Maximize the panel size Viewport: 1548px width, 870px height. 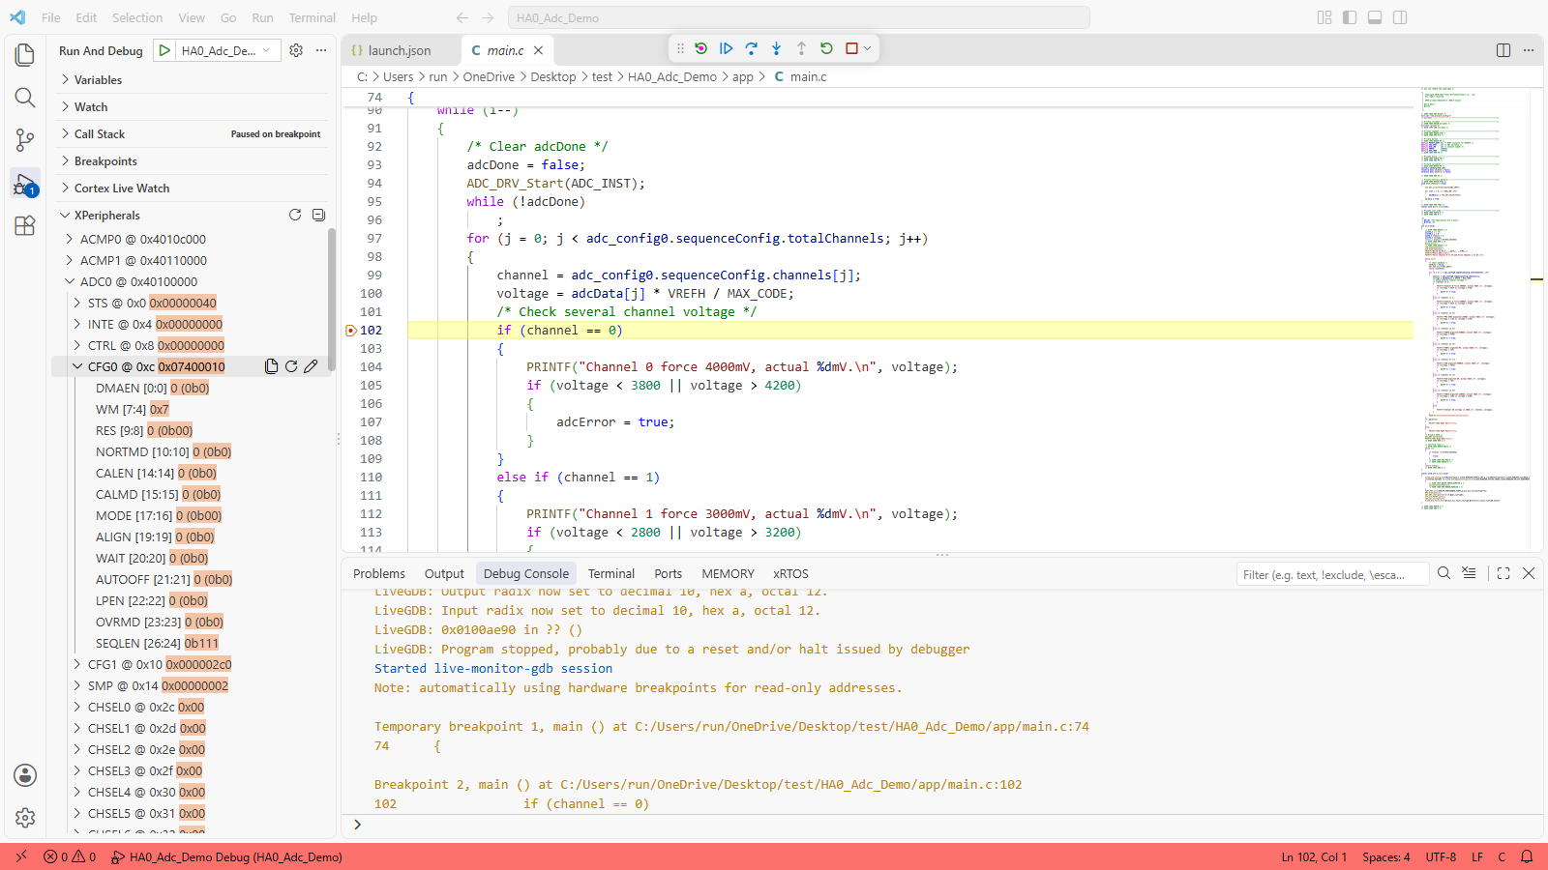tap(1503, 573)
